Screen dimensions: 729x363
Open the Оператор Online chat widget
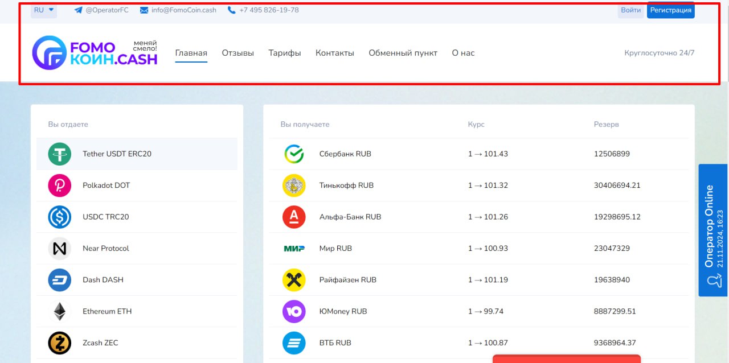coord(713,230)
